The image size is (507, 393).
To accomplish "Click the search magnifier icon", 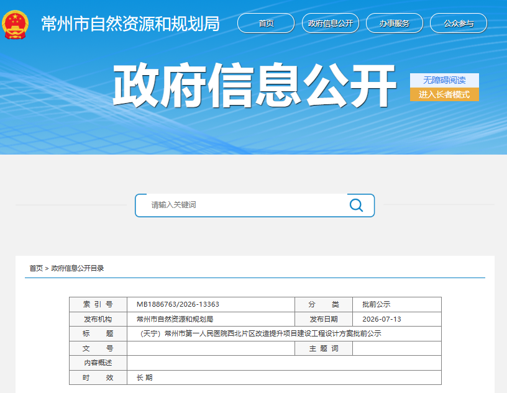I will 356,205.
